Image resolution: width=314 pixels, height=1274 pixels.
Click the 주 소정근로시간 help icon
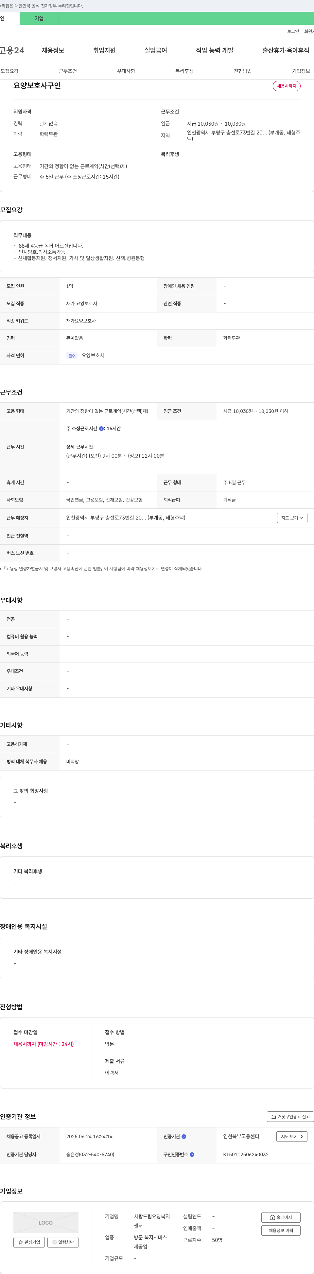point(101,429)
